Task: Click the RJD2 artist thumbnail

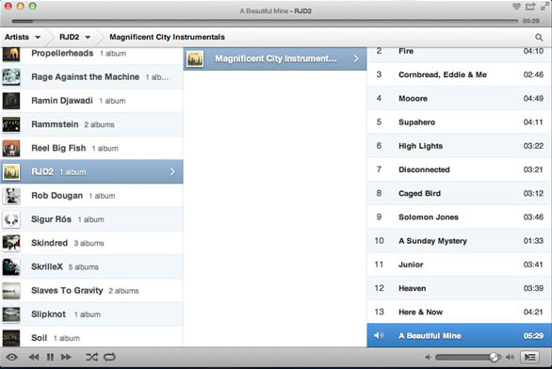Action: pyautogui.click(x=11, y=171)
